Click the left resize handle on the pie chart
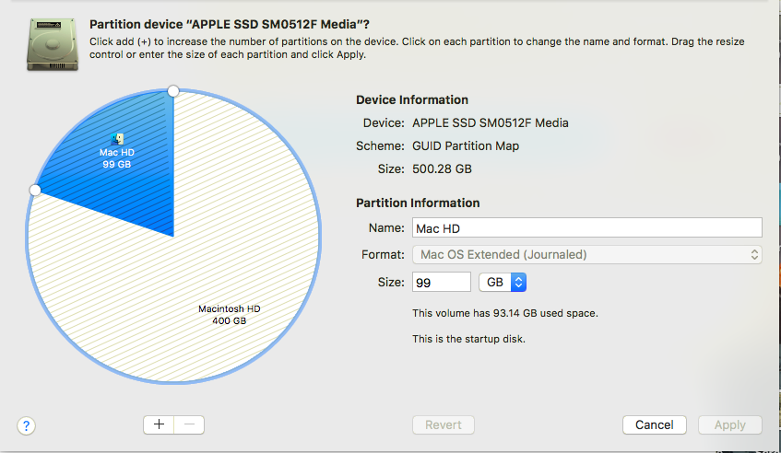 [x=35, y=190]
